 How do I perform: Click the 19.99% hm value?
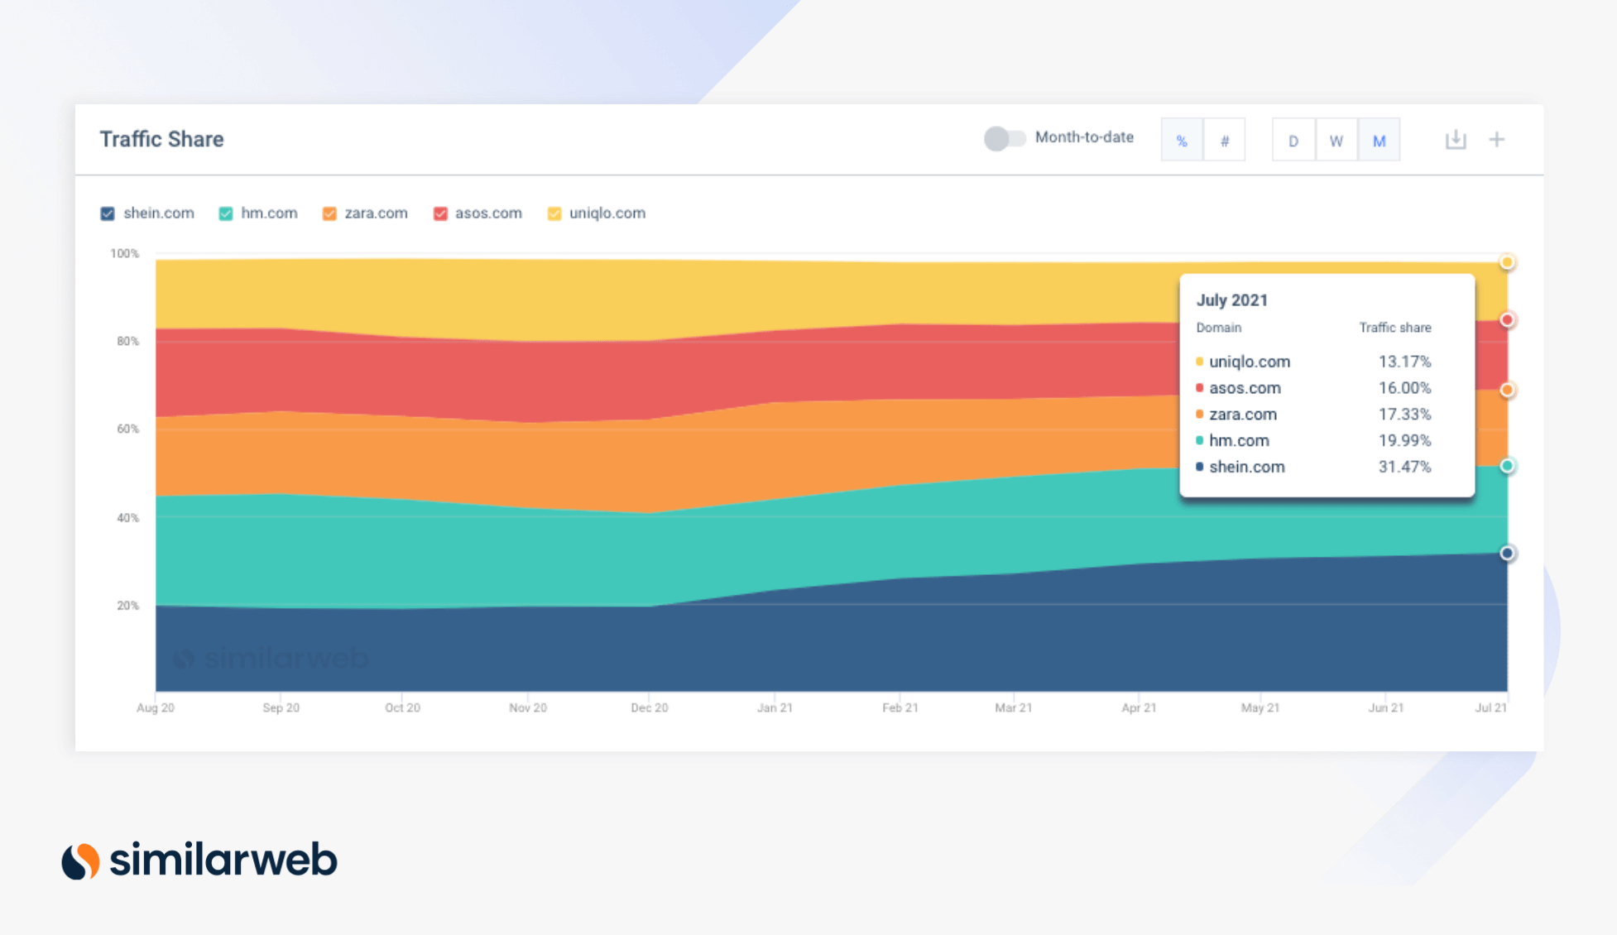(x=1404, y=440)
